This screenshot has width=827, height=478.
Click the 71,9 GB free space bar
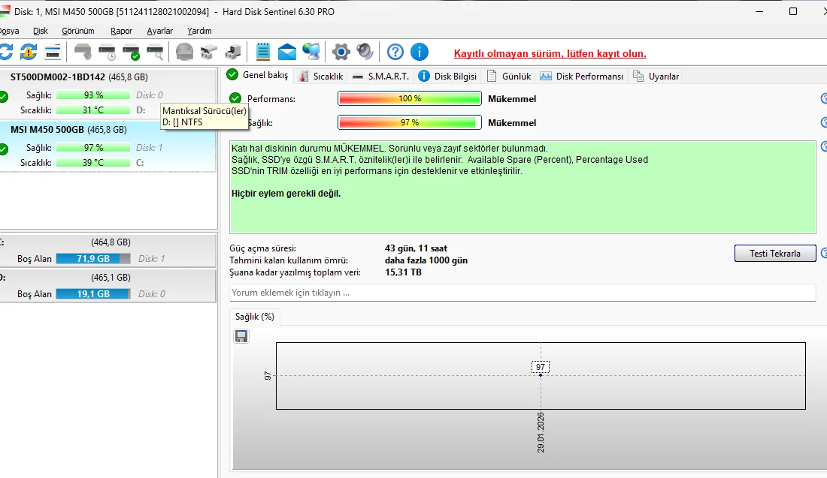coord(92,258)
